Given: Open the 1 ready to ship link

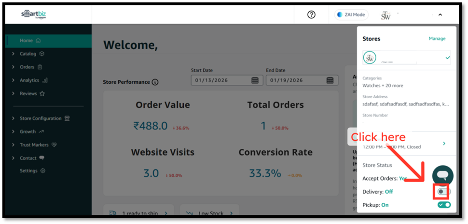Looking at the screenshot, I should [140, 212].
